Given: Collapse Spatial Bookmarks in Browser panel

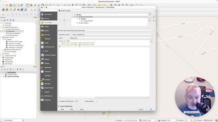Looking at the screenshot, I should [x=1, y=27].
